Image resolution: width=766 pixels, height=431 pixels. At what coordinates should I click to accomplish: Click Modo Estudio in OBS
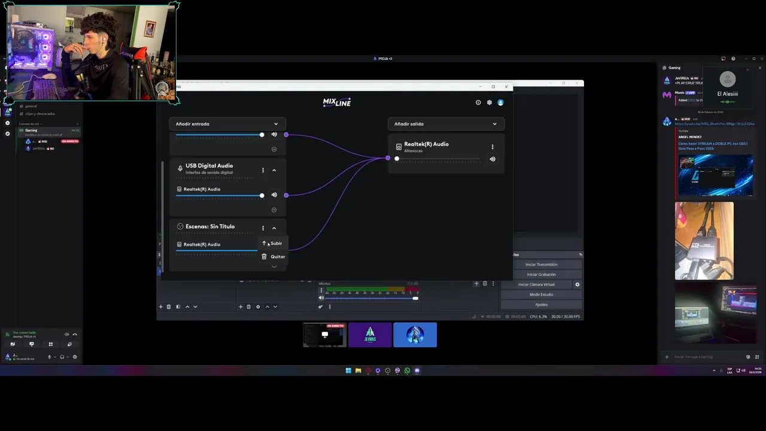coord(542,295)
